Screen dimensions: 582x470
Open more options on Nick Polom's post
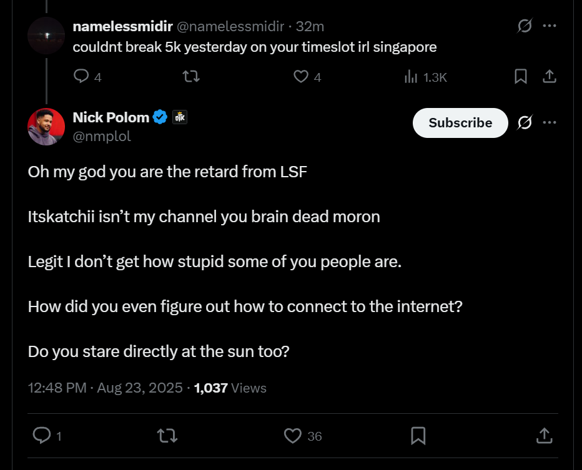point(550,122)
